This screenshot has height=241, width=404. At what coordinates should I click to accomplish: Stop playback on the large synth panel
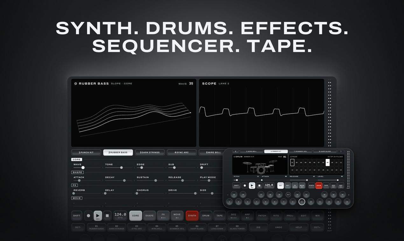click(x=107, y=216)
